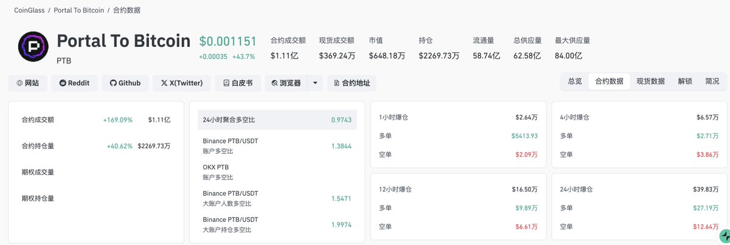Click the 总供应量 62.58亿 stat
The width and height of the screenshot is (730, 245).
coord(527,48)
